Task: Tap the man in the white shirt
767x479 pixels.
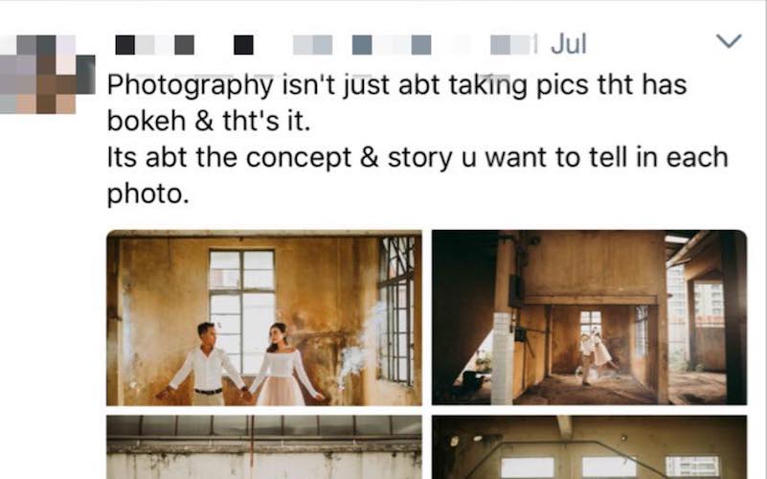Action: [206, 364]
